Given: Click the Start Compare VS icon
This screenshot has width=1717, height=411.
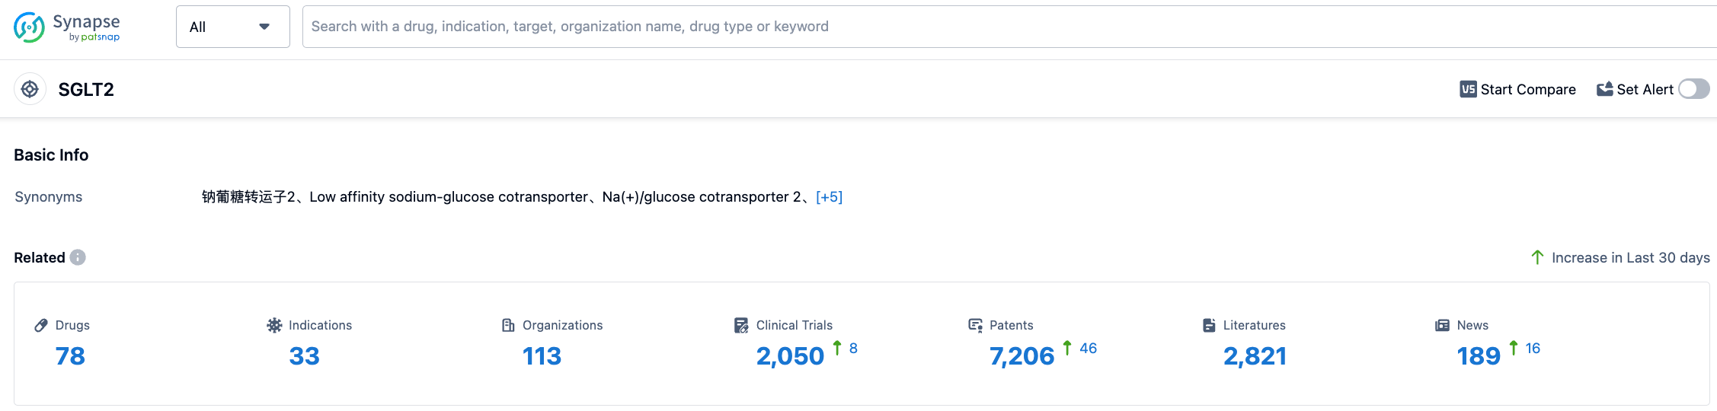Looking at the screenshot, I should pyautogui.click(x=1468, y=89).
